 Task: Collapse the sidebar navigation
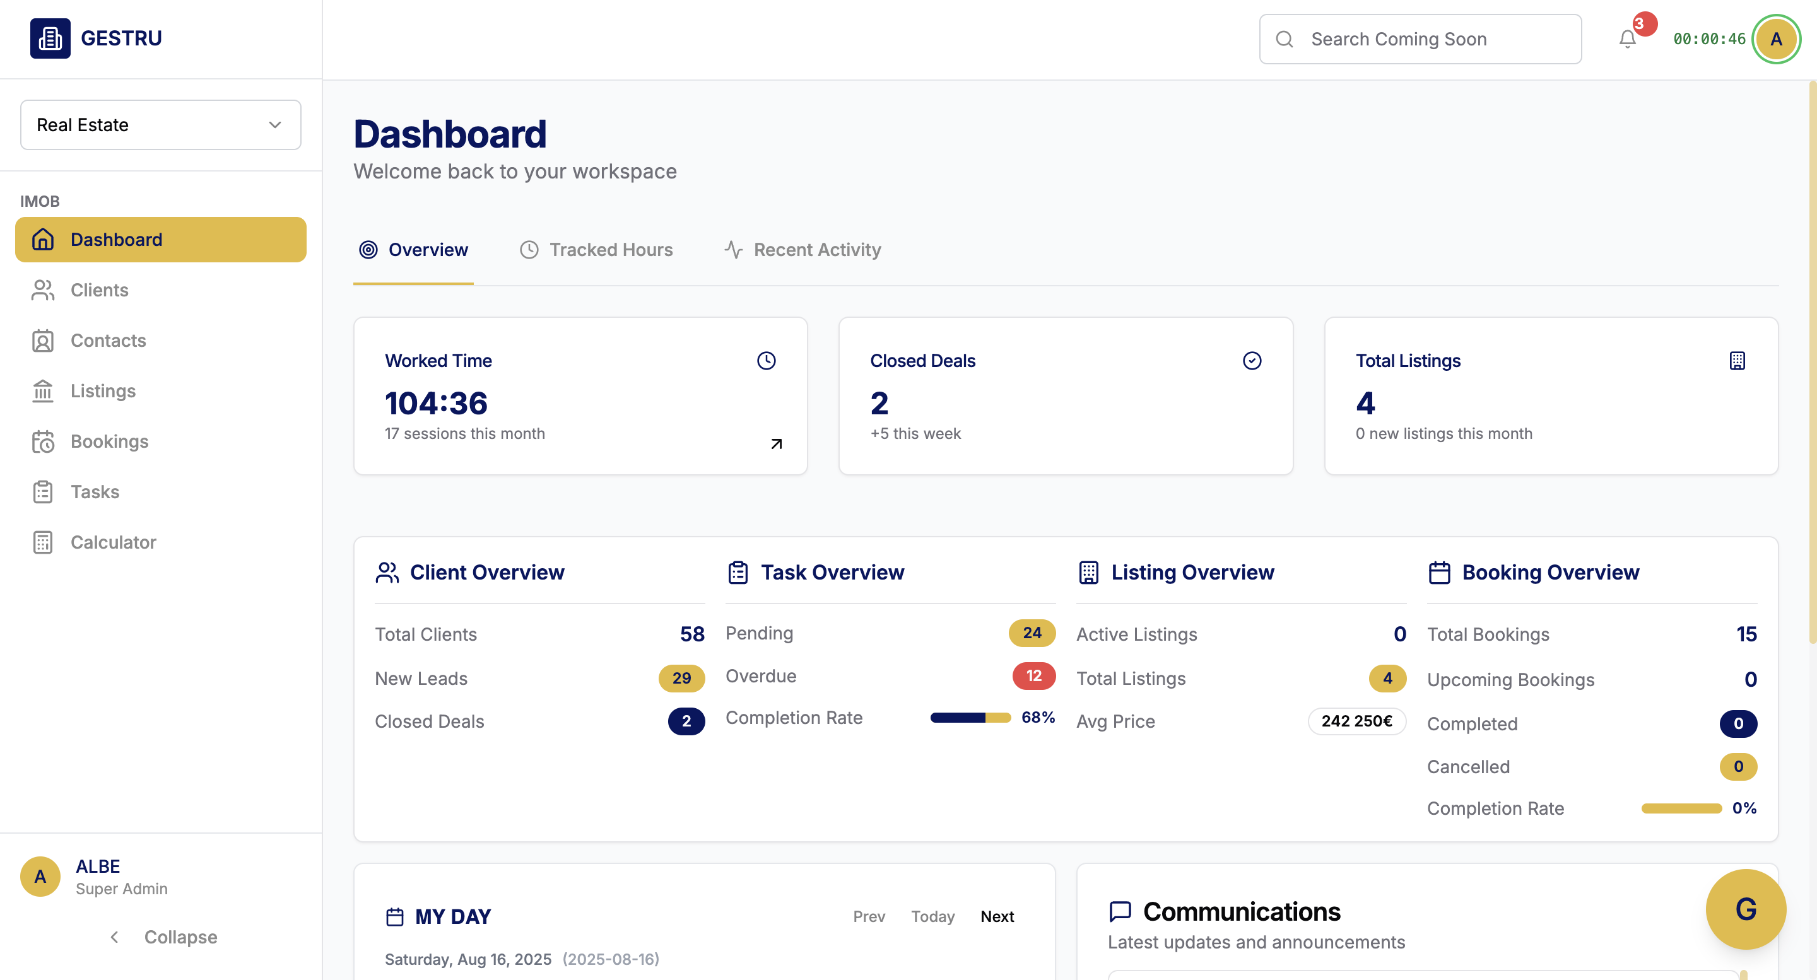coord(162,937)
